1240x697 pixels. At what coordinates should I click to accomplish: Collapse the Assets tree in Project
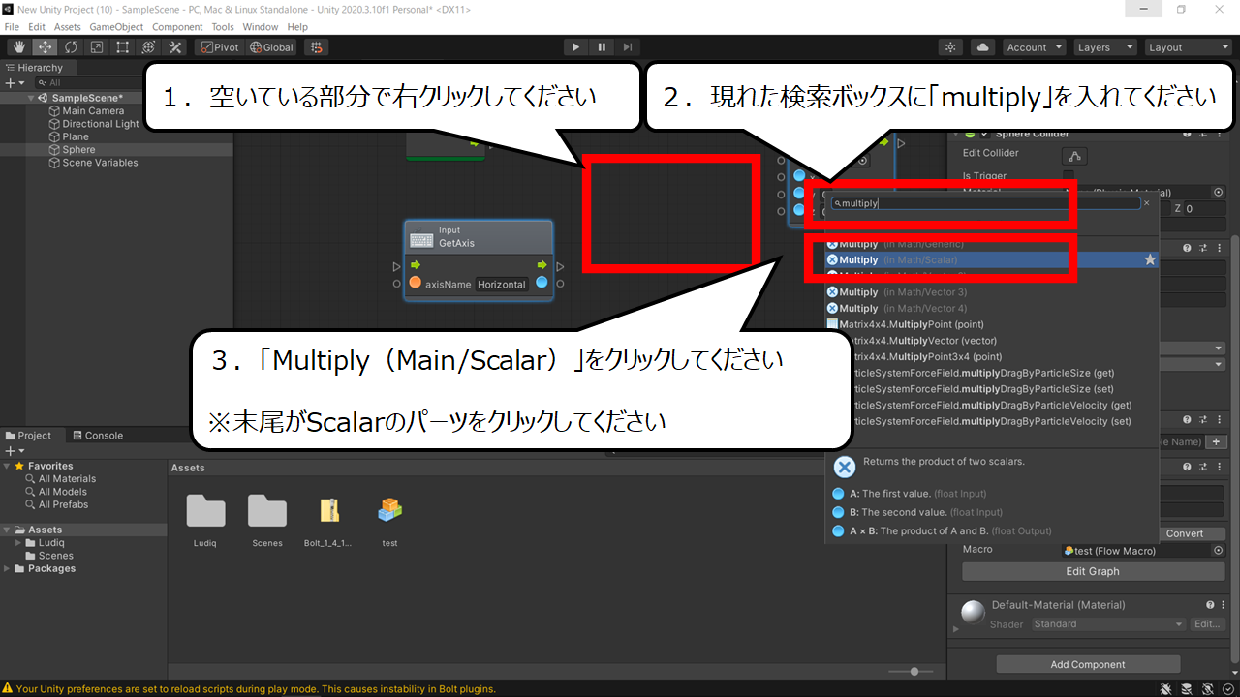click(8, 530)
